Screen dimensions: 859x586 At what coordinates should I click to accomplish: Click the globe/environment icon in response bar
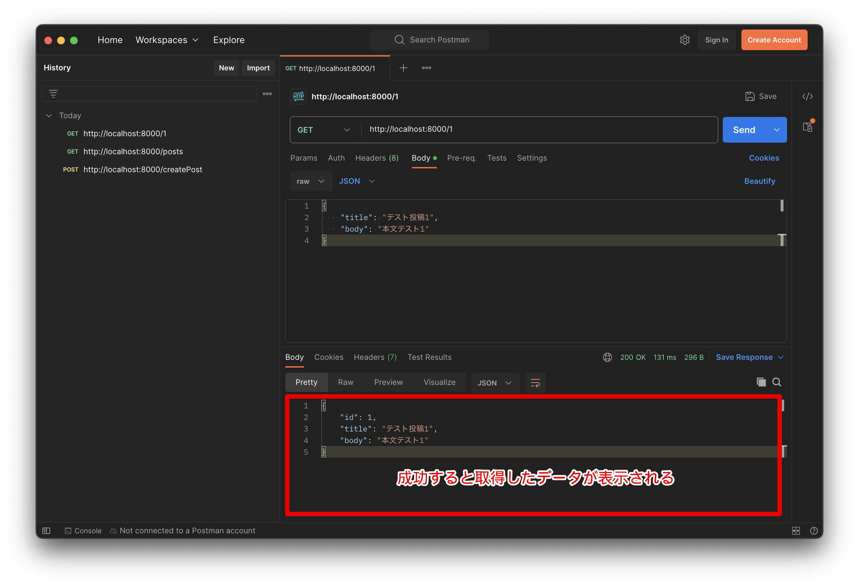point(608,357)
